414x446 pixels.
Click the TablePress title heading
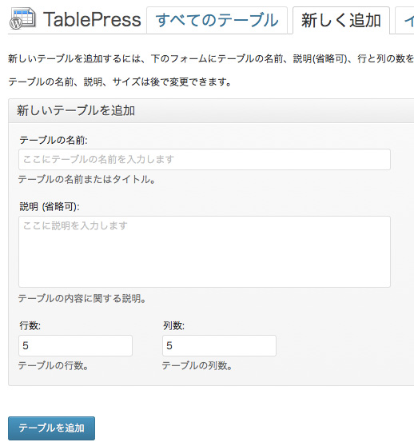(x=92, y=20)
